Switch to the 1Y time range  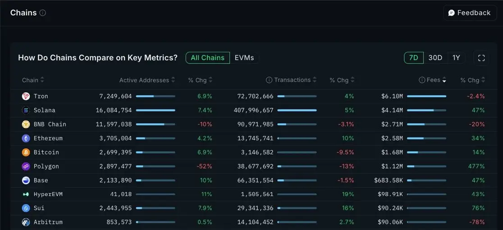[x=456, y=58]
